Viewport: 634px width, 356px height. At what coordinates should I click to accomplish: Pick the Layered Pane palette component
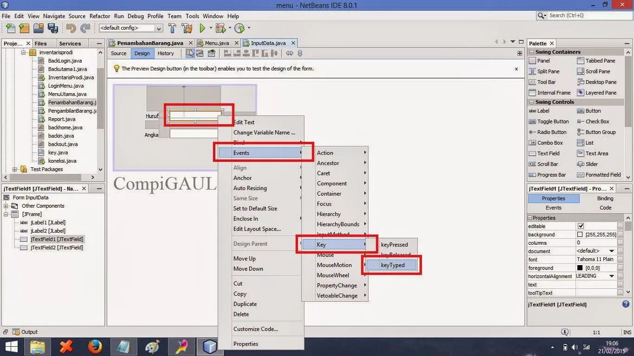(x=597, y=93)
